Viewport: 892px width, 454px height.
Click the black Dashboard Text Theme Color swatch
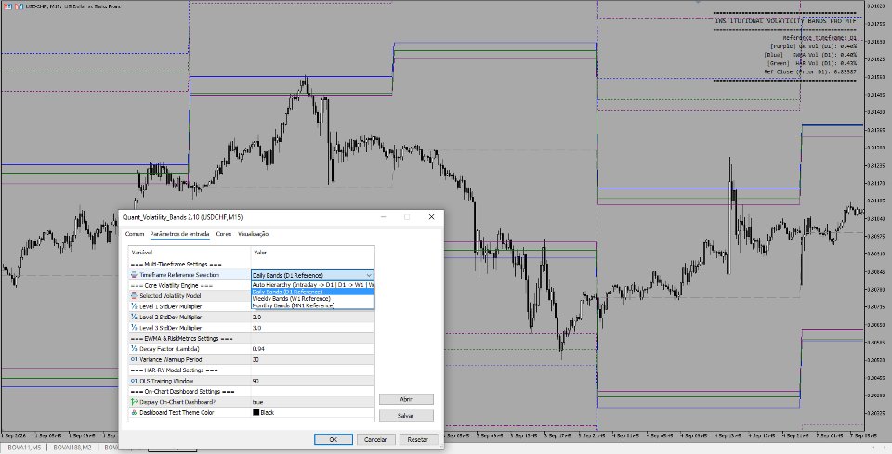256,412
